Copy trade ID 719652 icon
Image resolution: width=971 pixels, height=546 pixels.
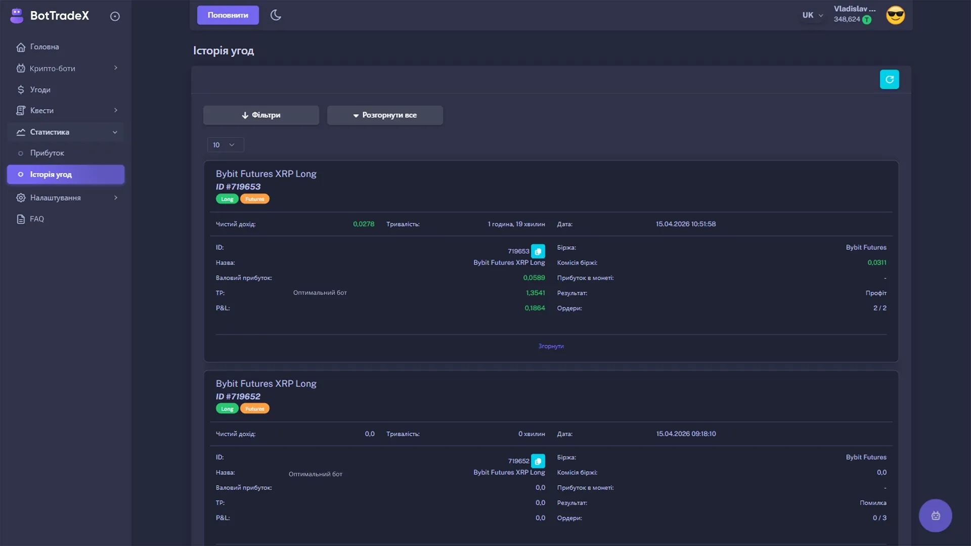coord(538,461)
